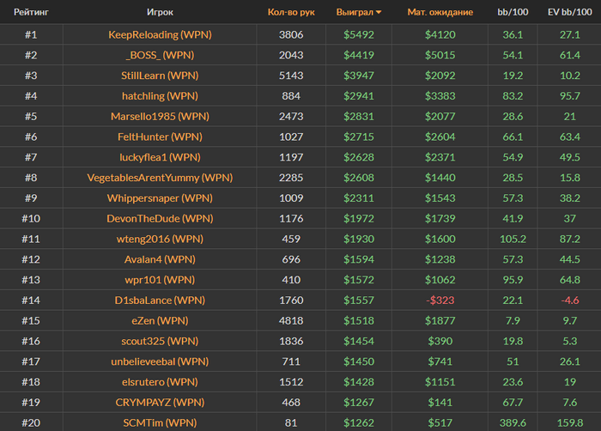Open hatchling (WPN) player page
Viewport: 601px width, 431px height.
tap(160, 96)
